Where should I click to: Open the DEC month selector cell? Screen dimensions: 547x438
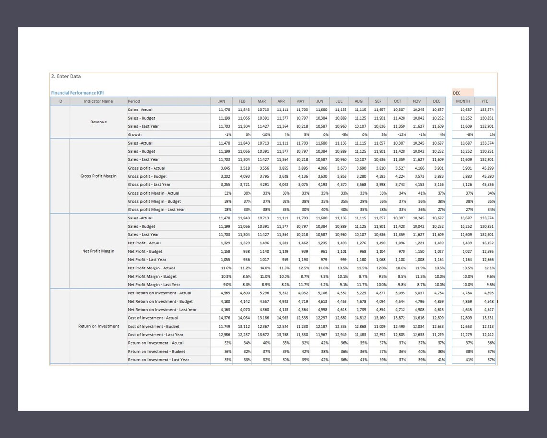(x=461, y=92)
